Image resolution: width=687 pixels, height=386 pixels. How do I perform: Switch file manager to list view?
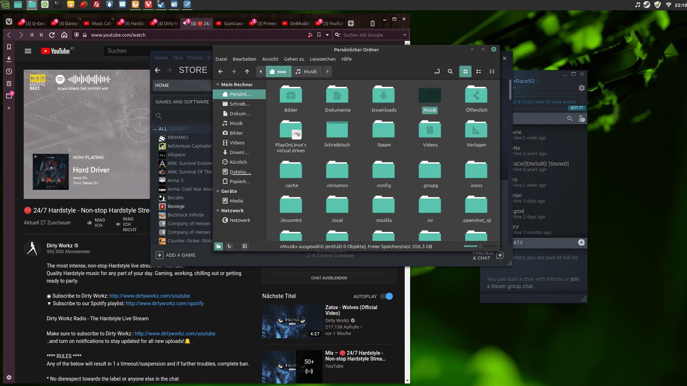[x=479, y=71]
